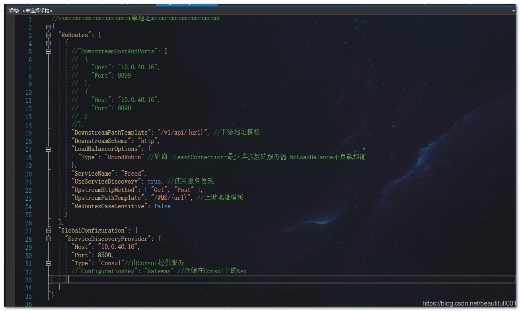Viewport: 520px width, 311px height.
Task: Toggle the fold marker beside line 31
Action: [49, 263]
